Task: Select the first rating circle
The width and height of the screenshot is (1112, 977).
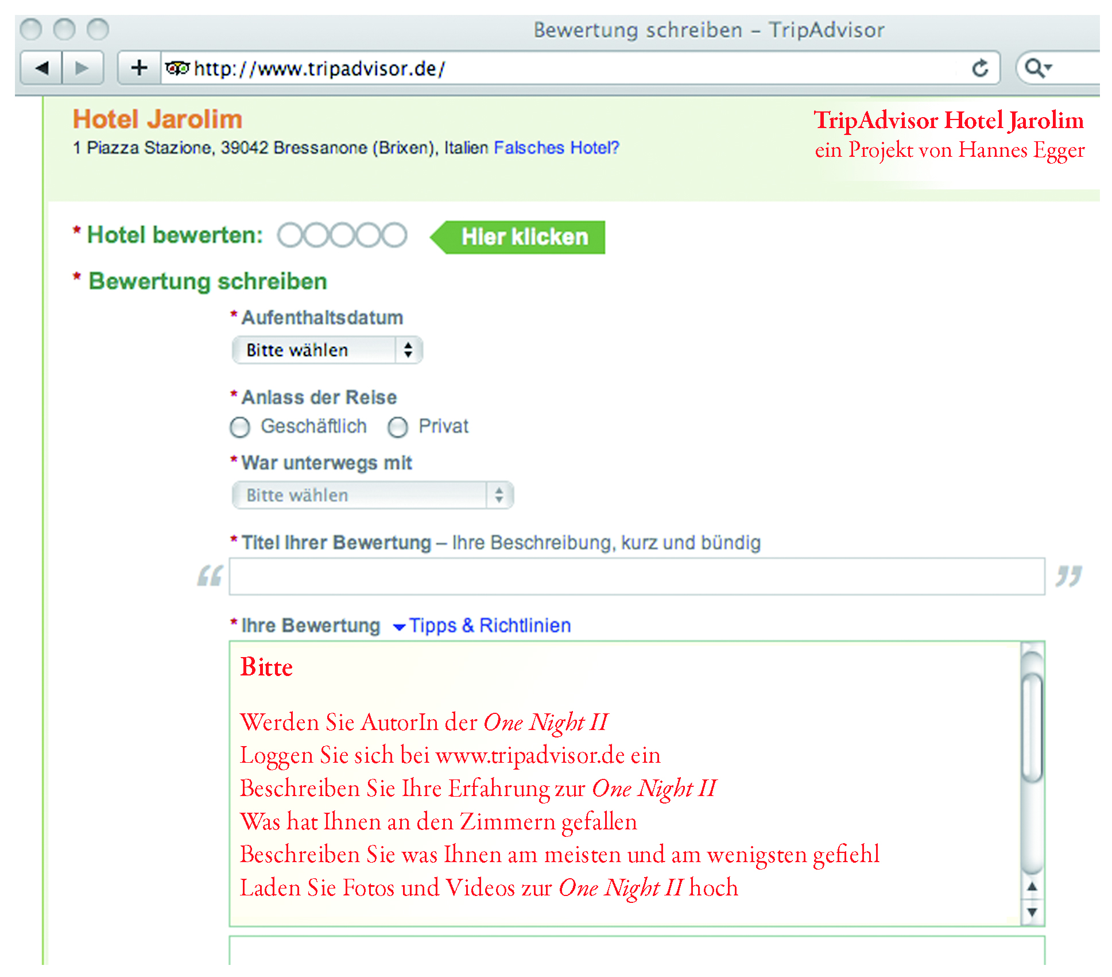Action: point(290,235)
